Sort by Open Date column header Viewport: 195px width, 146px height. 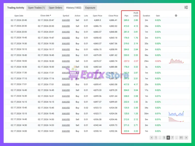(x=19, y=16)
